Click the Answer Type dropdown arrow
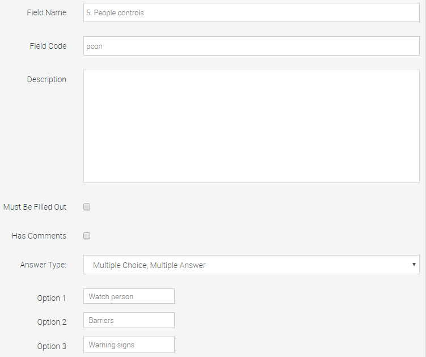This screenshot has width=426, height=357. (414, 265)
